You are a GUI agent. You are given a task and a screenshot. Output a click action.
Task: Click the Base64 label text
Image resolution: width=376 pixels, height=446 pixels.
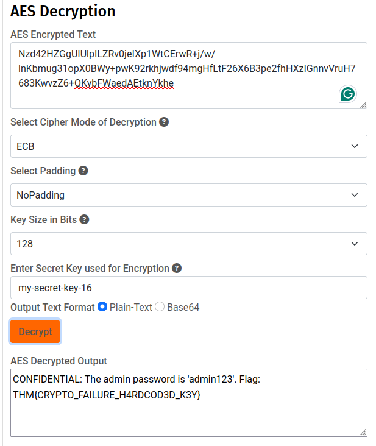(x=183, y=307)
